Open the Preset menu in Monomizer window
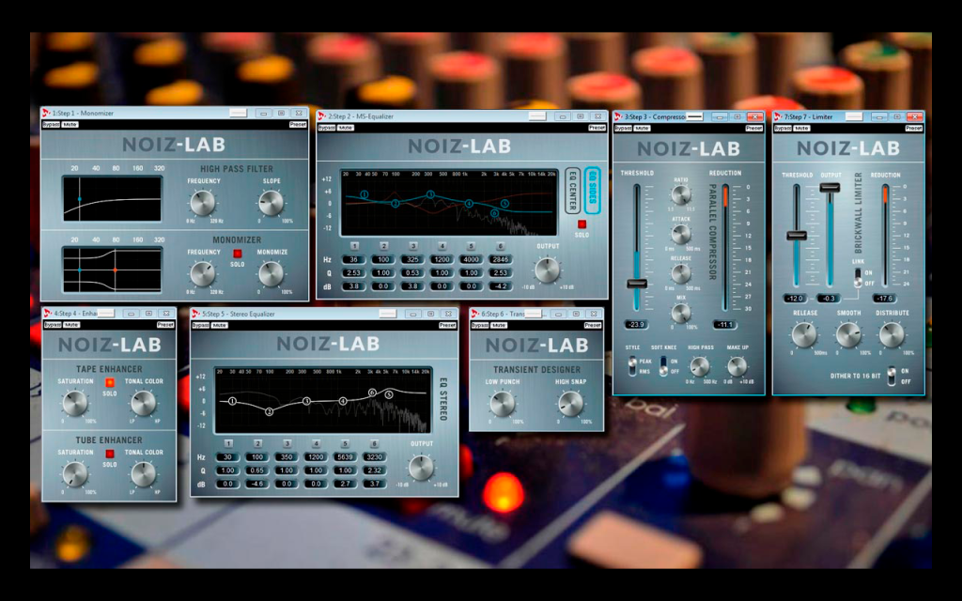This screenshot has height=601, width=962. pos(298,125)
